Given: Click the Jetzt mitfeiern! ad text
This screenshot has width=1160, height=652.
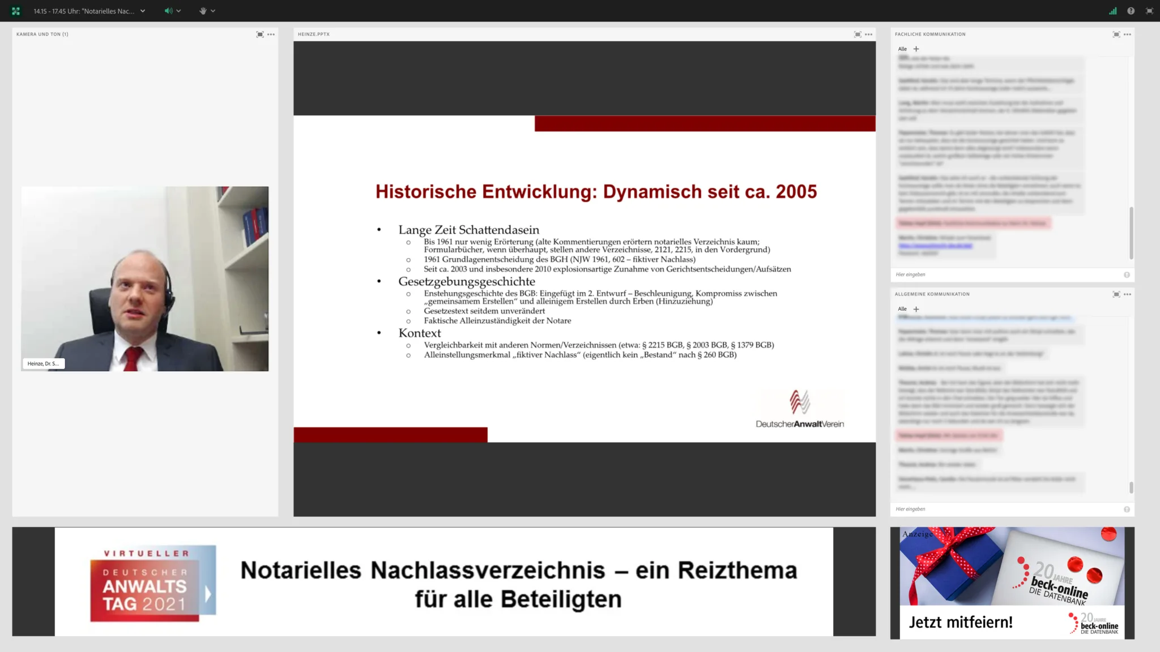Looking at the screenshot, I should pos(961,622).
